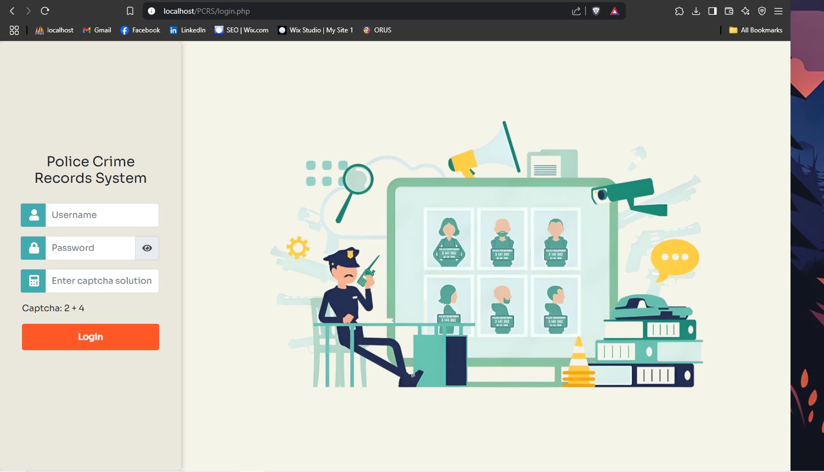Go back using browser back arrow
The height and width of the screenshot is (472, 824).
tap(12, 11)
